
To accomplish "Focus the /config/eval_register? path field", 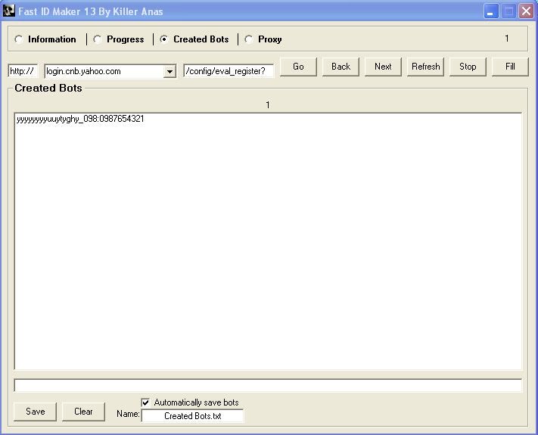I will click(x=228, y=71).
